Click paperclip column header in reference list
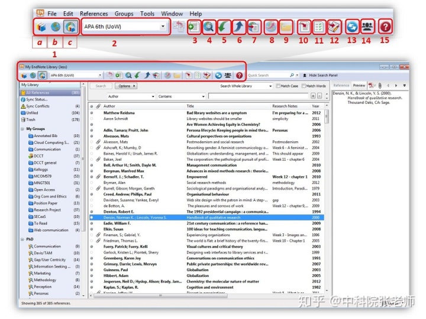This screenshot has height=319, width=426. tap(98, 106)
